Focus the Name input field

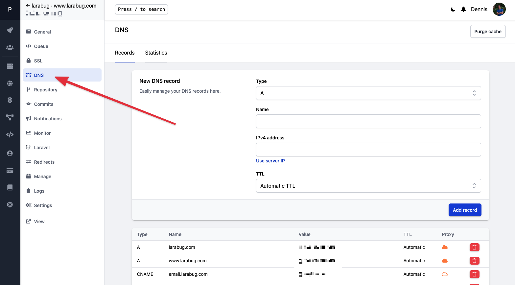368,121
